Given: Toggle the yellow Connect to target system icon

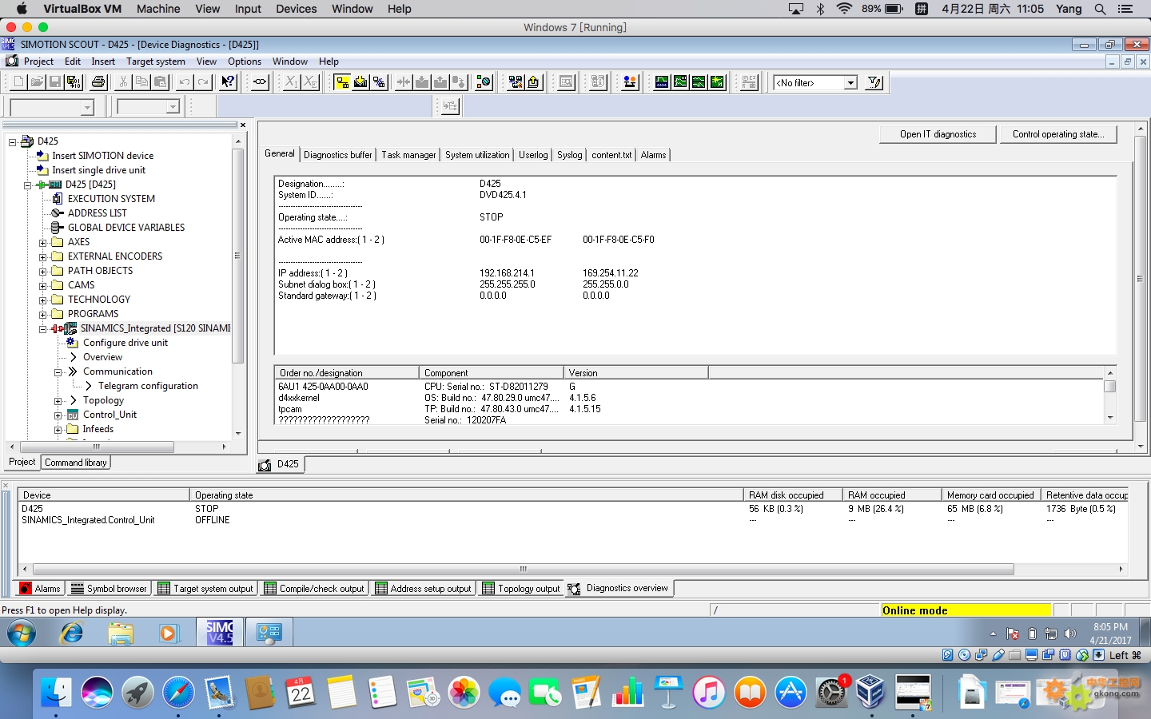Looking at the screenshot, I should click(342, 82).
